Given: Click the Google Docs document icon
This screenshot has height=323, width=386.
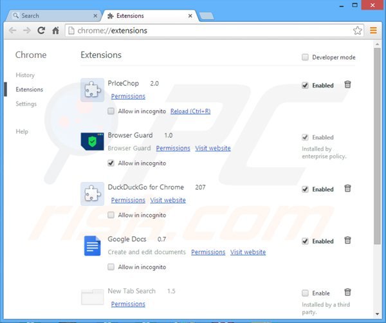Looking at the screenshot, I should (x=92, y=246).
